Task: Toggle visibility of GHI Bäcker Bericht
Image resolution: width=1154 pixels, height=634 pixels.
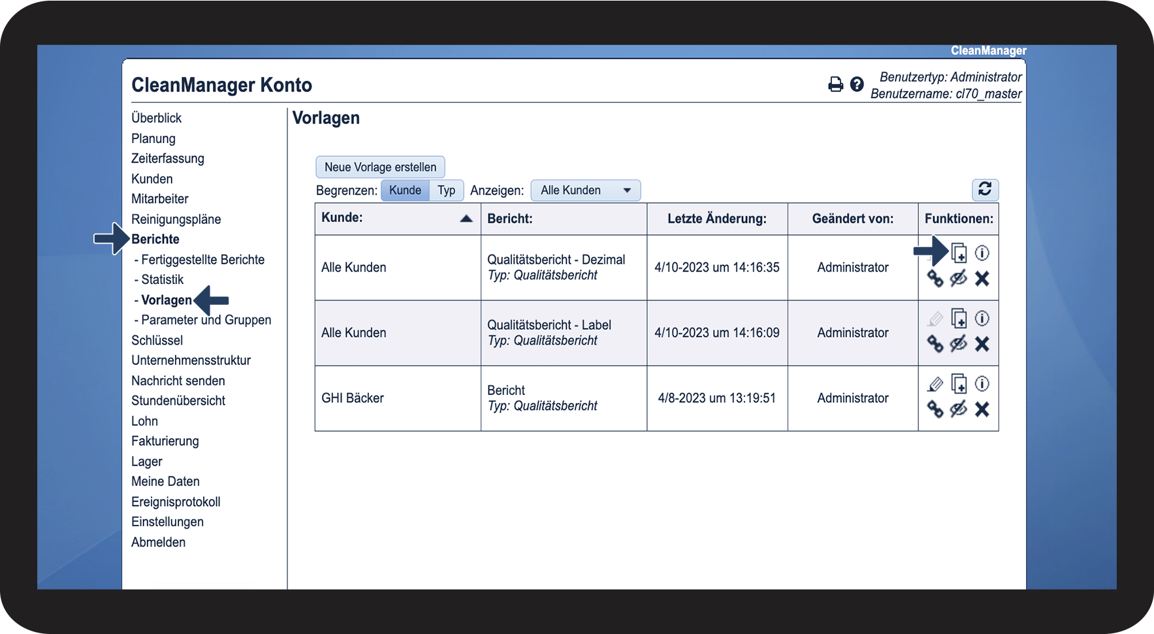Action: 958,409
